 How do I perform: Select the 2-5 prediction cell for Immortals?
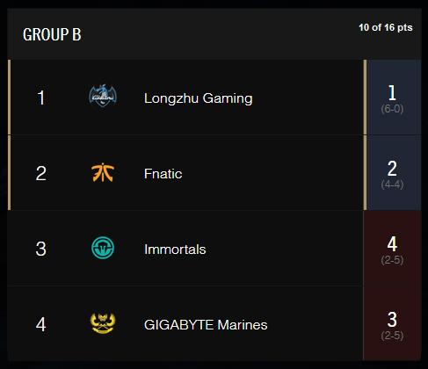pyautogui.click(x=392, y=248)
